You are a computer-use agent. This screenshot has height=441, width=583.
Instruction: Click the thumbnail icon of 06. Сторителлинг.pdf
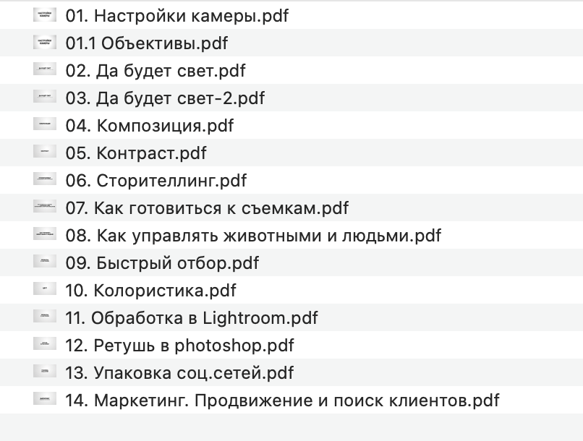click(45, 180)
